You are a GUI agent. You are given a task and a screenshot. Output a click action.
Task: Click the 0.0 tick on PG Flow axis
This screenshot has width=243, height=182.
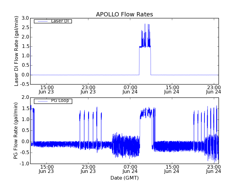pos(25,142)
